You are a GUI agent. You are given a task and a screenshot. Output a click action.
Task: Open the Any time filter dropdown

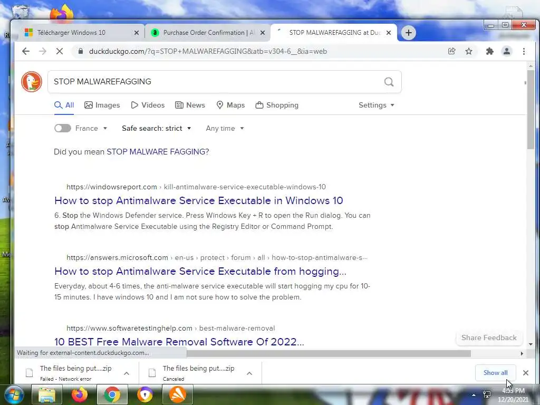[x=225, y=128]
